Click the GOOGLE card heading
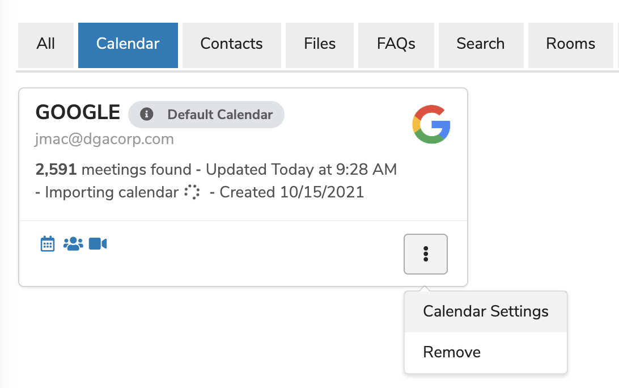 (x=78, y=112)
